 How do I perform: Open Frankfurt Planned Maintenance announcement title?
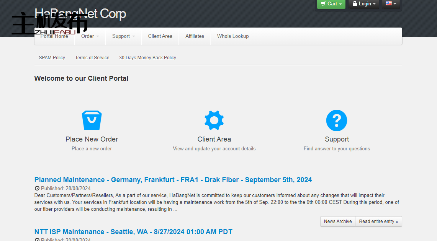click(173, 180)
